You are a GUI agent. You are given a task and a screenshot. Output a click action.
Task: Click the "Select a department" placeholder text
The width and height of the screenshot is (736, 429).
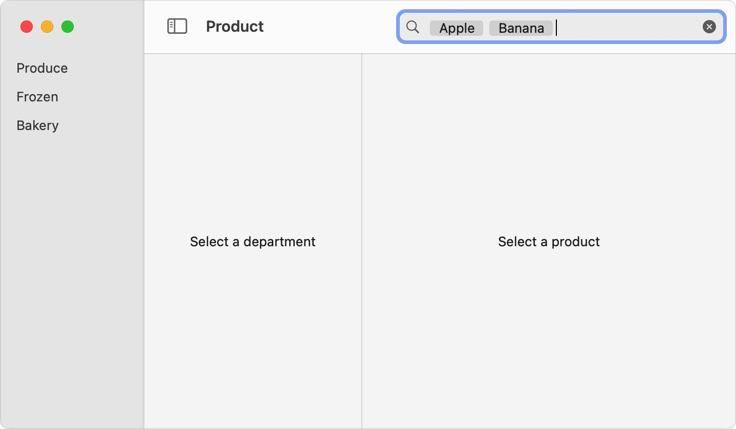pos(253,242)
